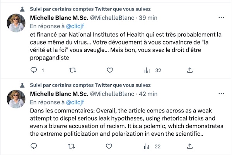The width and height of the screenshot is (232, 155).
Task: Share the 42 min tweet
Action: point(190,146)
